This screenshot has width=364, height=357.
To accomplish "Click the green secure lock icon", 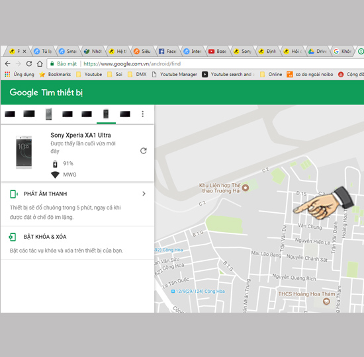I will pos(52,63).
